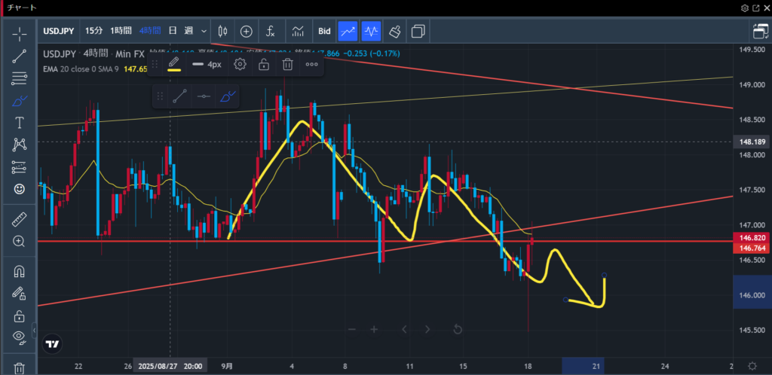
Task: Toggle stay in drawing mode
Action: click(x=19, y=294)
